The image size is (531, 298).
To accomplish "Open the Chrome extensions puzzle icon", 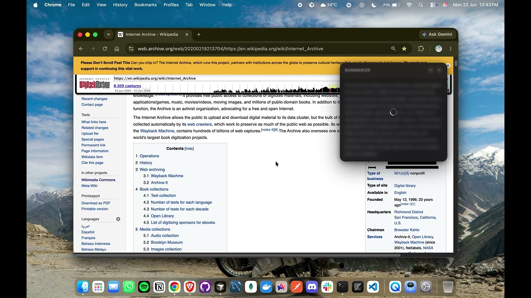I will pos(421,49).
